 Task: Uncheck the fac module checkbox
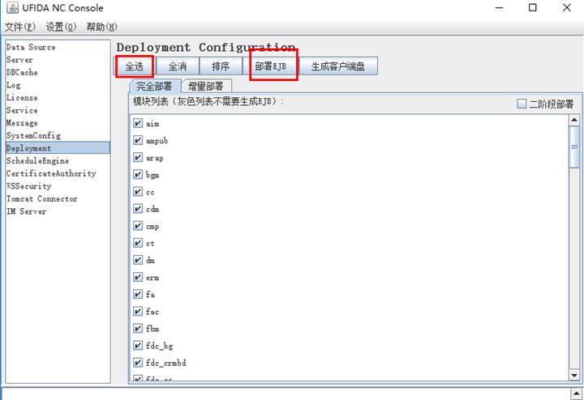click(138, 311)
